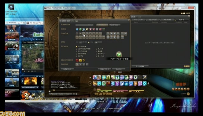
Task: Switch to the パーティメンバー tab
Action: click(138, 20)
